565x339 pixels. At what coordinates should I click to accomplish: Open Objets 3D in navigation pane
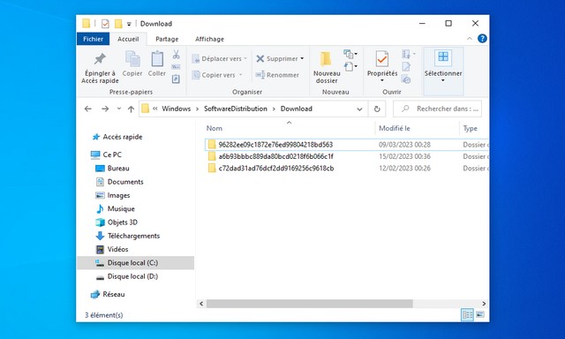coord(122,222)
